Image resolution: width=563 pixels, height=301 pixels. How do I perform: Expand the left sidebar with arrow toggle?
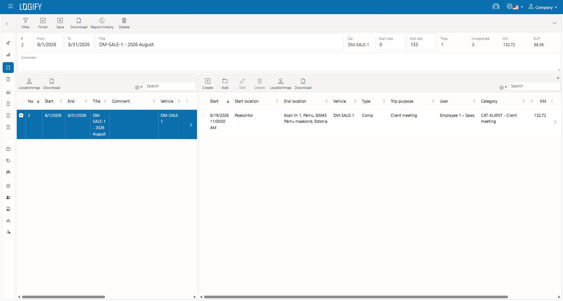coord(6,24)
